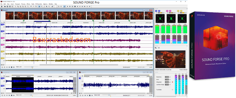Select the Edit tool in the toolbar
The width and height of the screenshot is (236, 98).
[x=39, y=6]
